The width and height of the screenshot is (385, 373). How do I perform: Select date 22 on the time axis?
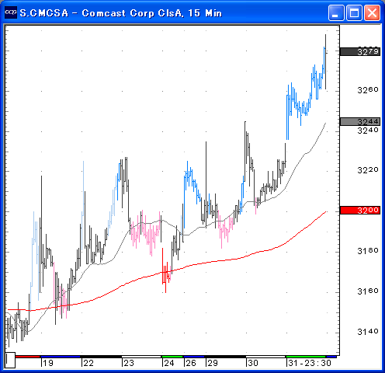[x=88, y=363]
